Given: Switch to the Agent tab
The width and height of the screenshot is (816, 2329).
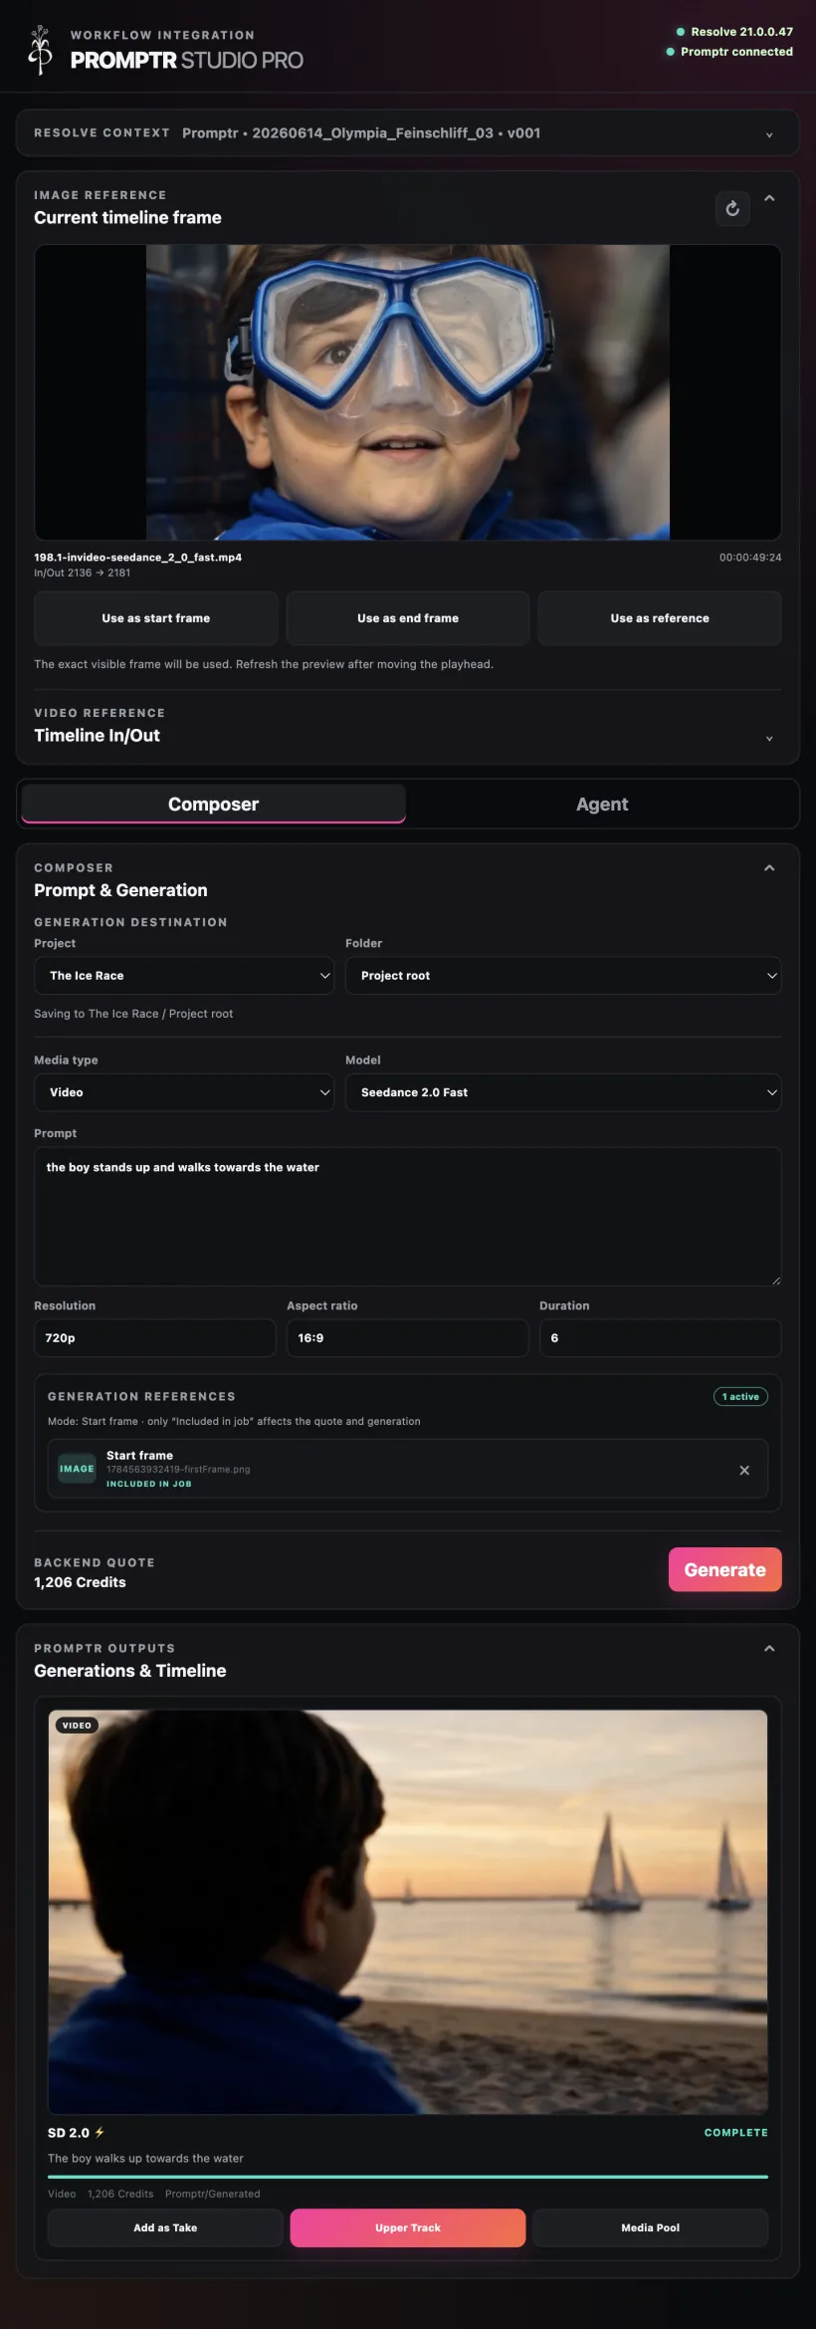Looking at the screenshot, I should (602, 804).
